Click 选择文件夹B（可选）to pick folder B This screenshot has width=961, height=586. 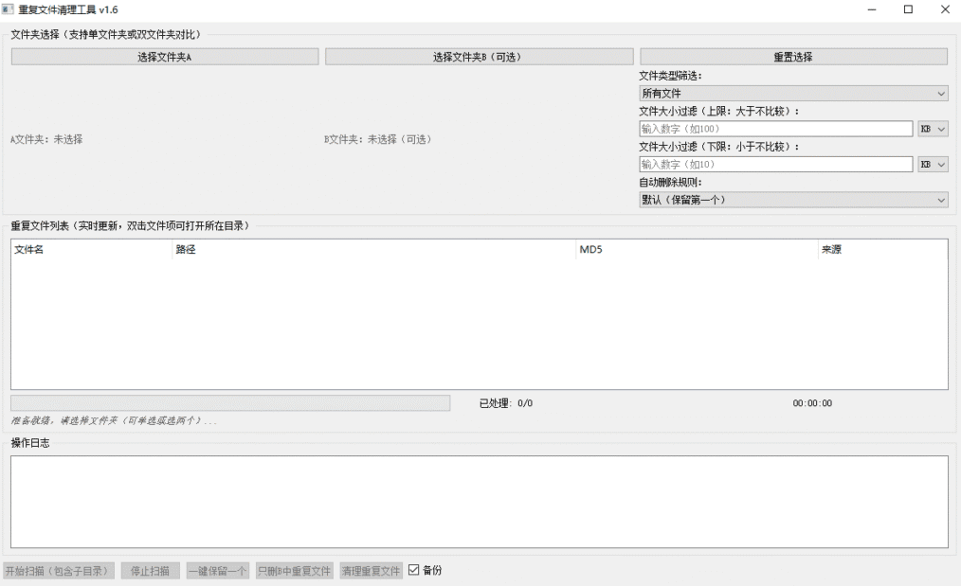pyautogui.click(x=479, y=56)
